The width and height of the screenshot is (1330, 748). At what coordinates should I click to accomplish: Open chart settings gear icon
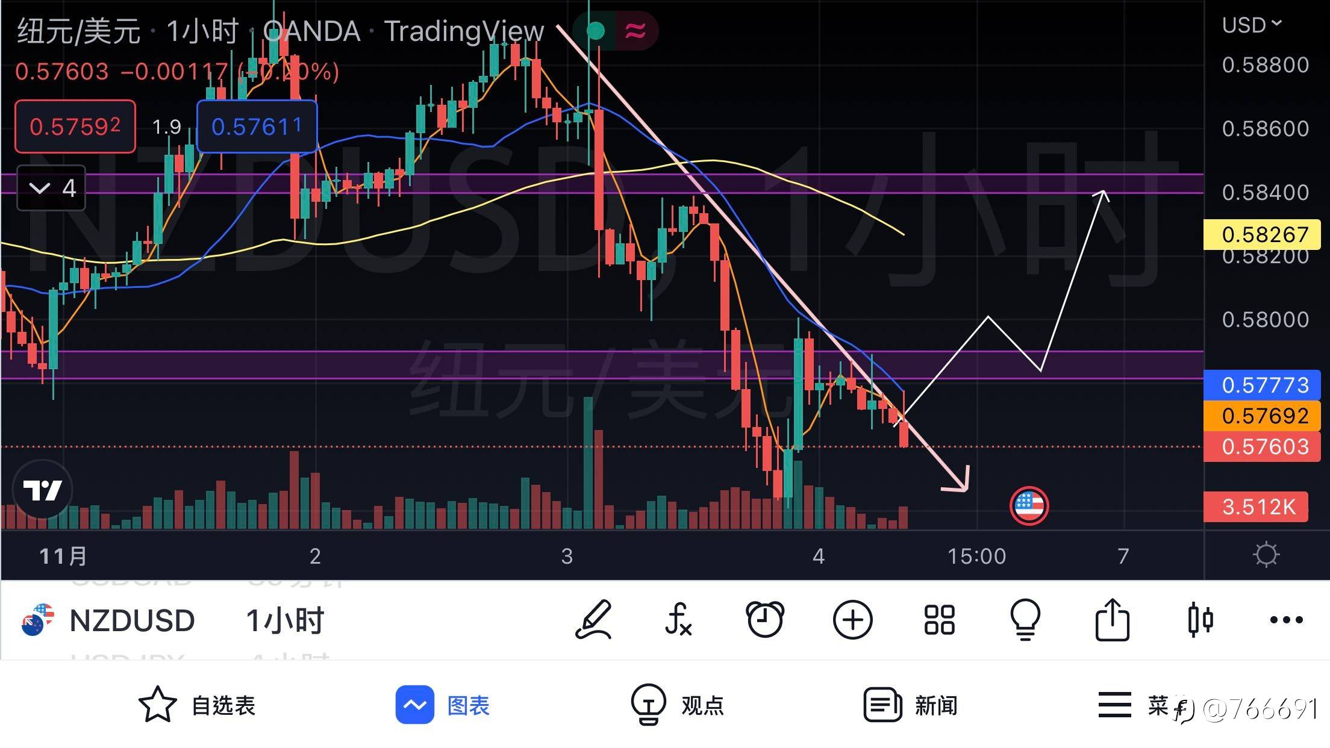point(1266,555)
